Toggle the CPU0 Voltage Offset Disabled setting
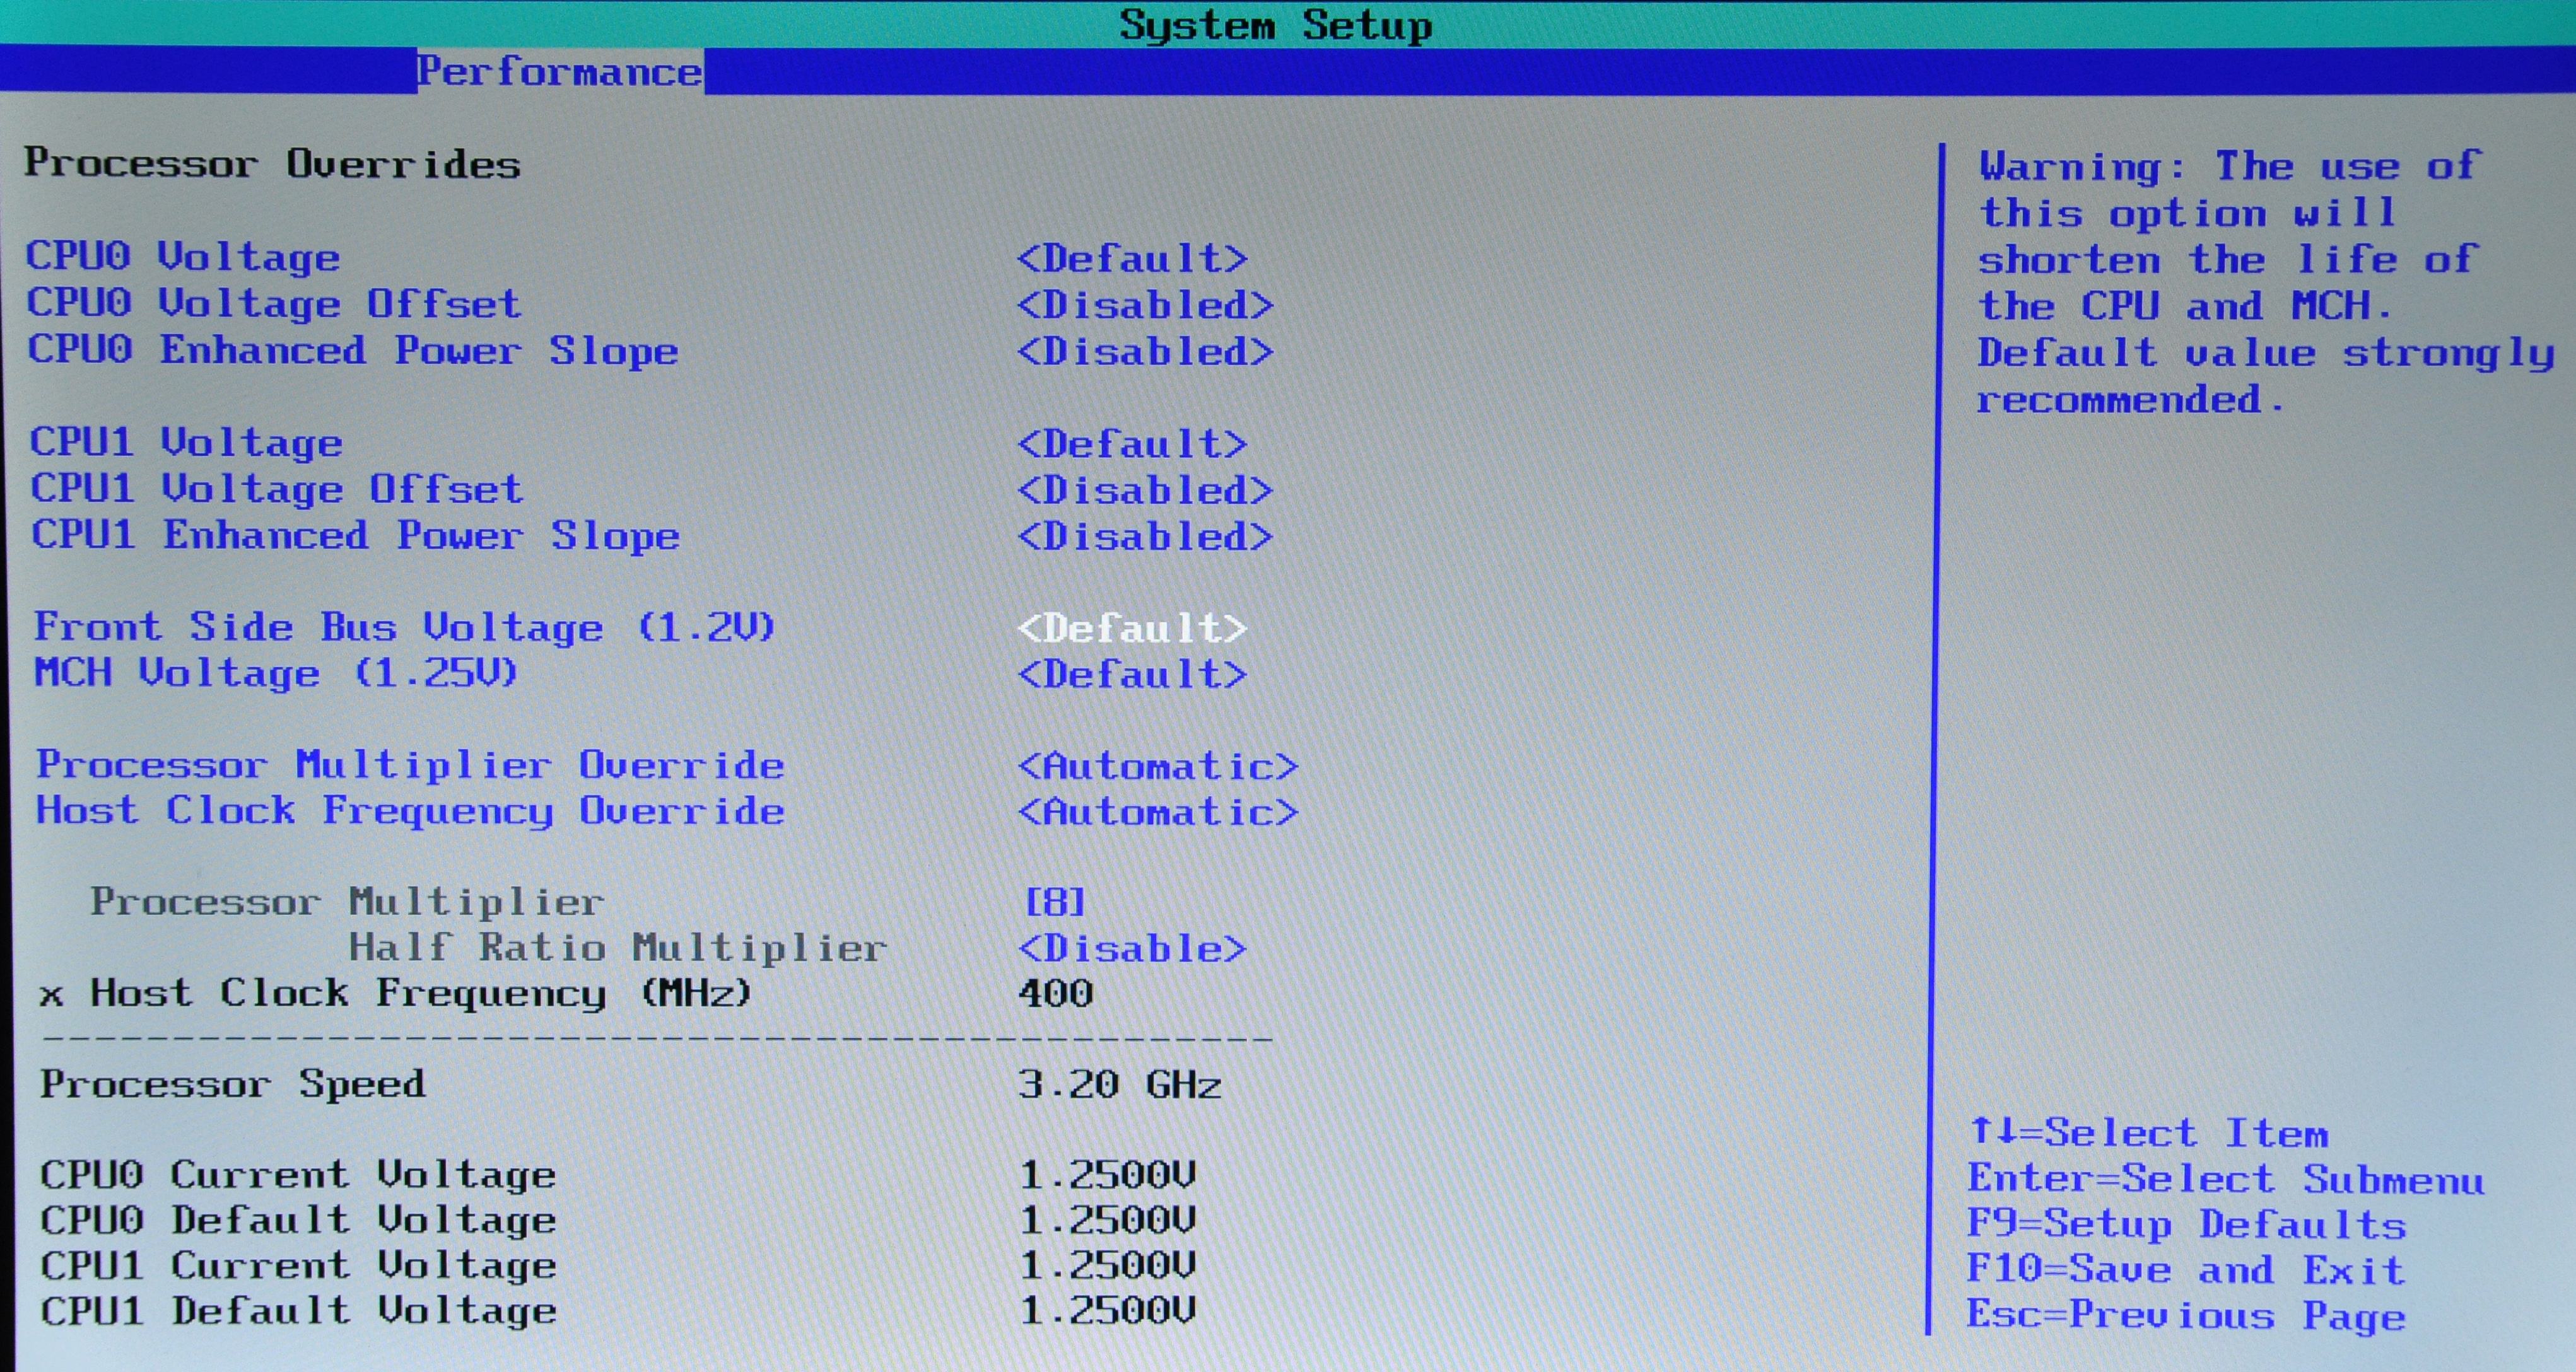Screen dimensions: 2576x1372 click(x=1145, y=305)
